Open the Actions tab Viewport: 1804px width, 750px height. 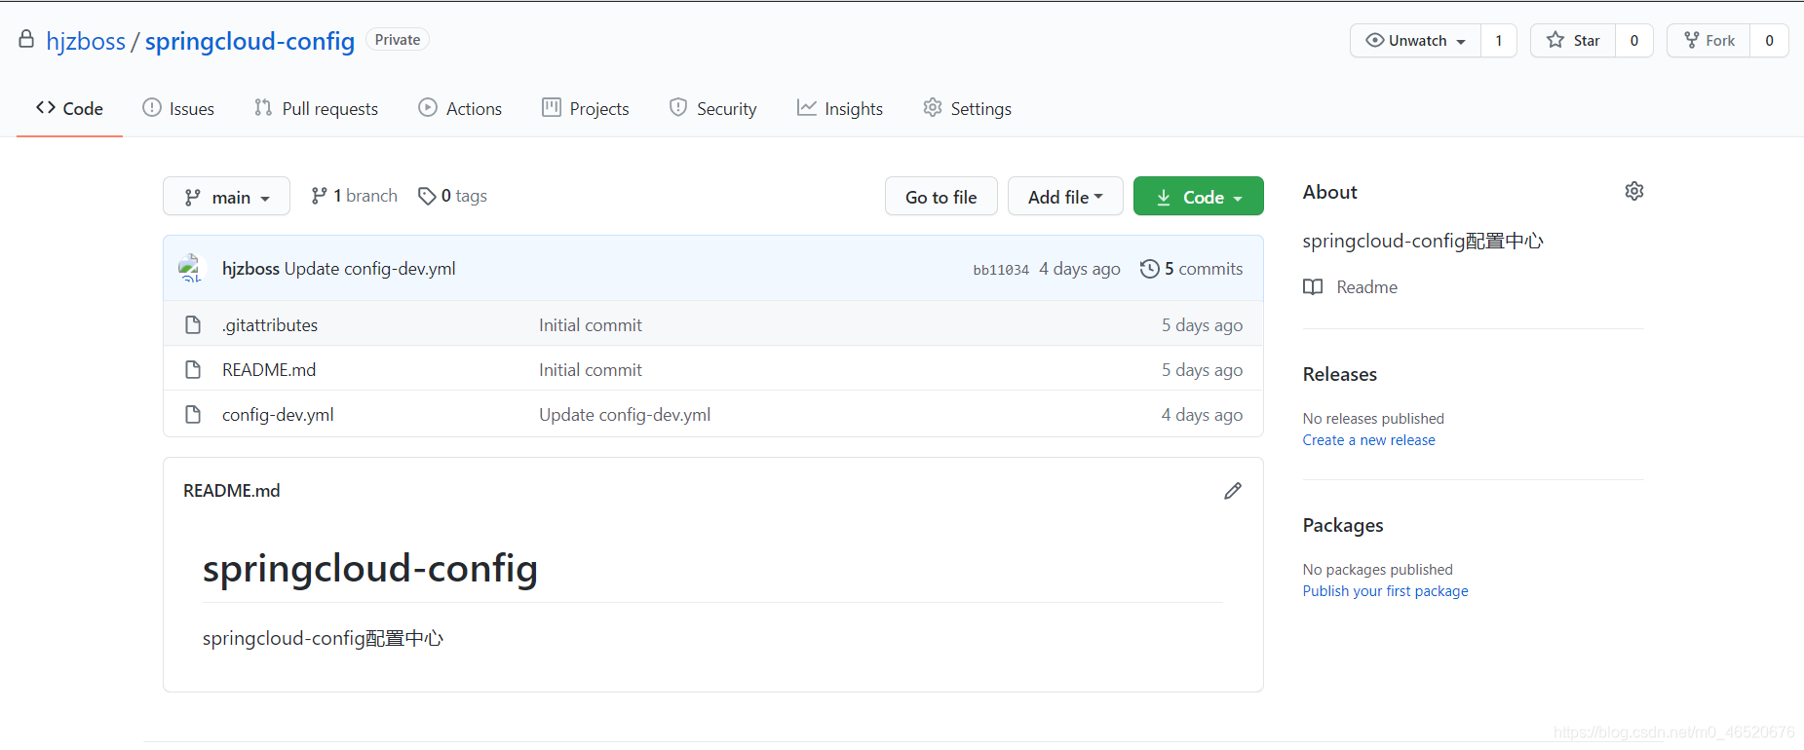460,108
